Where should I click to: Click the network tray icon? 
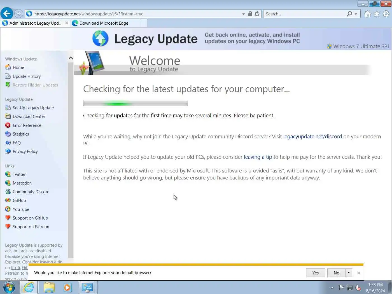[350, 288]
